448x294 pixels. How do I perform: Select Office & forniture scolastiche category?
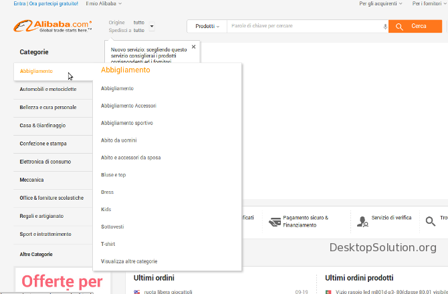[53, 198]
